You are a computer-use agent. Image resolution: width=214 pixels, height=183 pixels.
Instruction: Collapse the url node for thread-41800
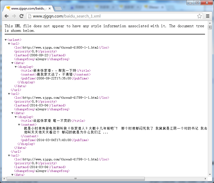click(x=9, y=44)
